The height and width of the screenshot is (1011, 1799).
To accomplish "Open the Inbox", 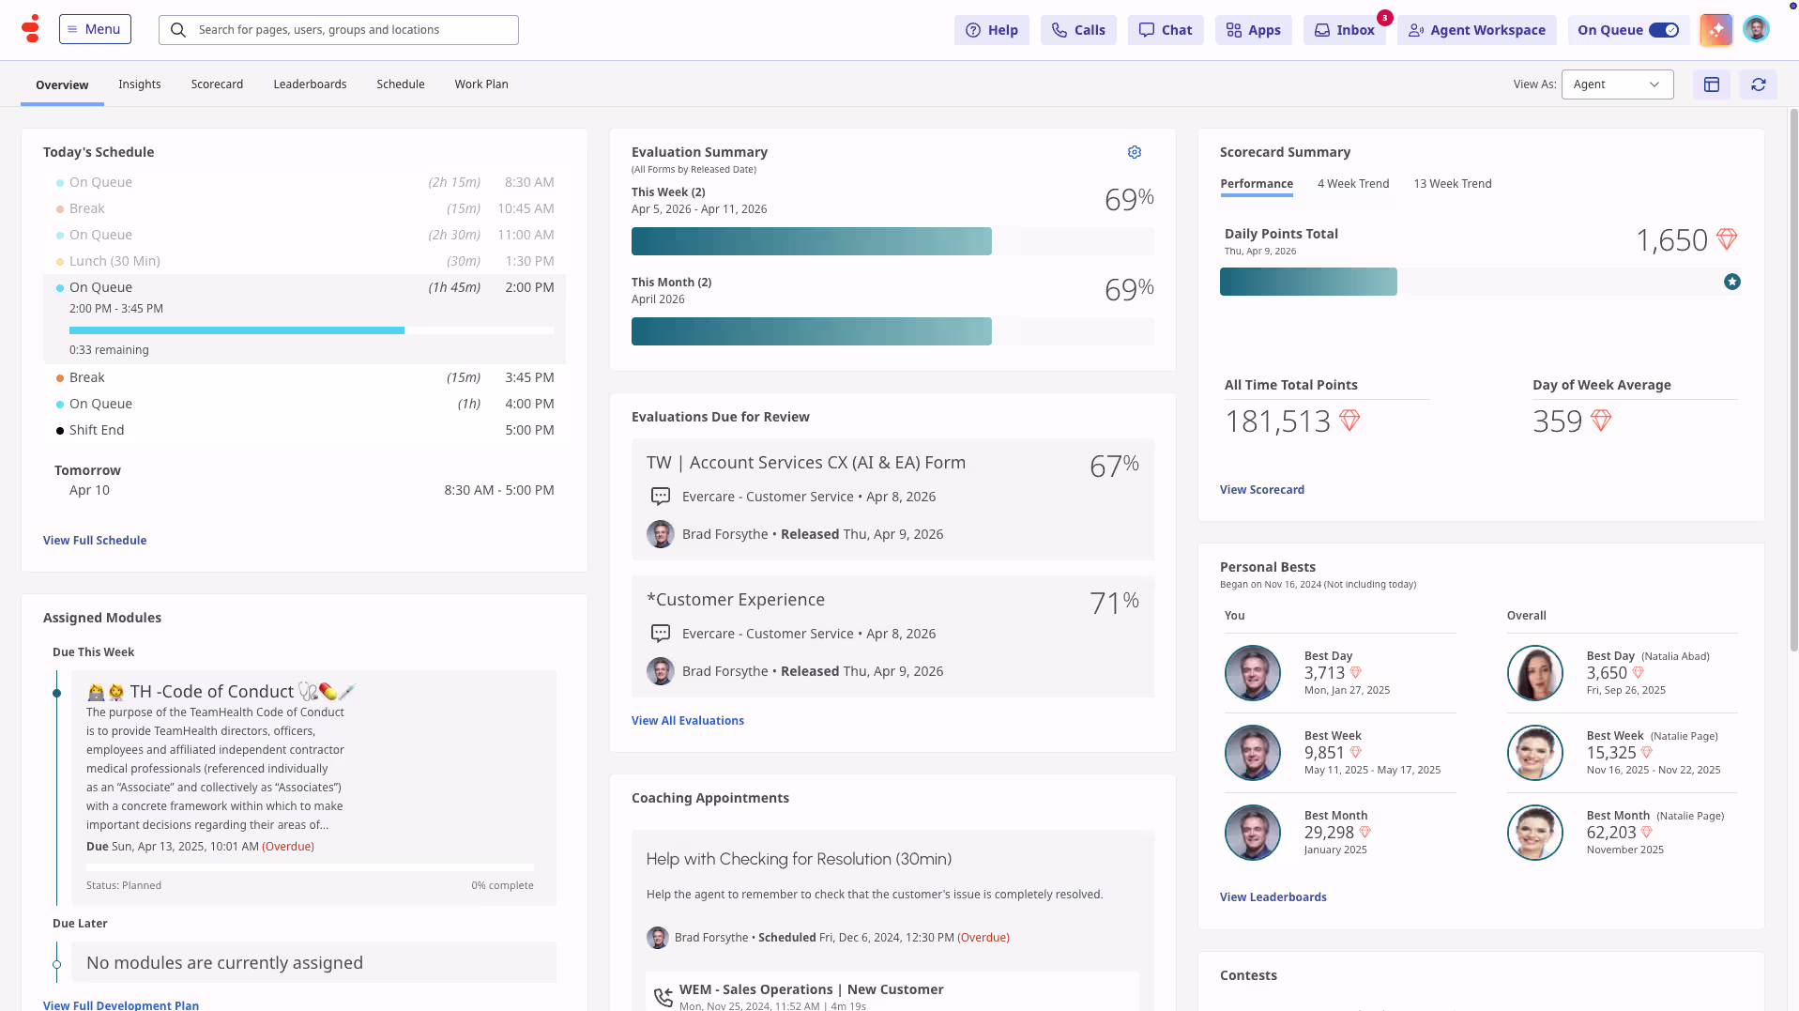I will tap(1344, 30).
